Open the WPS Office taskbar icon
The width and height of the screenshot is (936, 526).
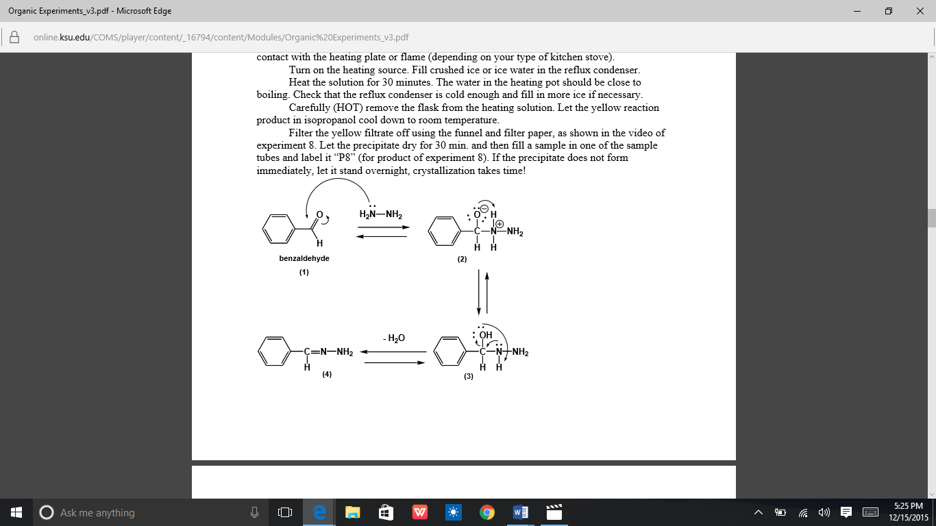(x=419, y=512)
